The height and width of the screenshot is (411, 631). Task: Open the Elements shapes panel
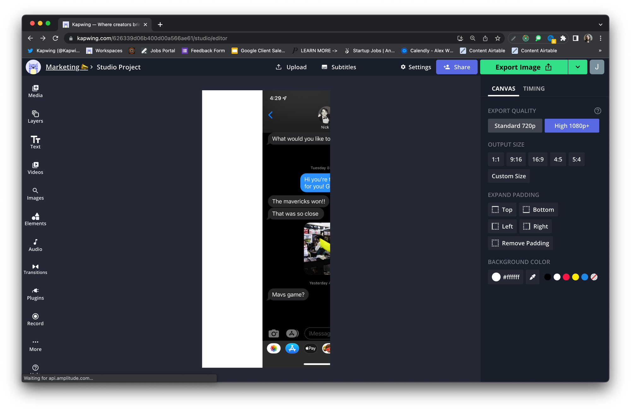(35, 219)
